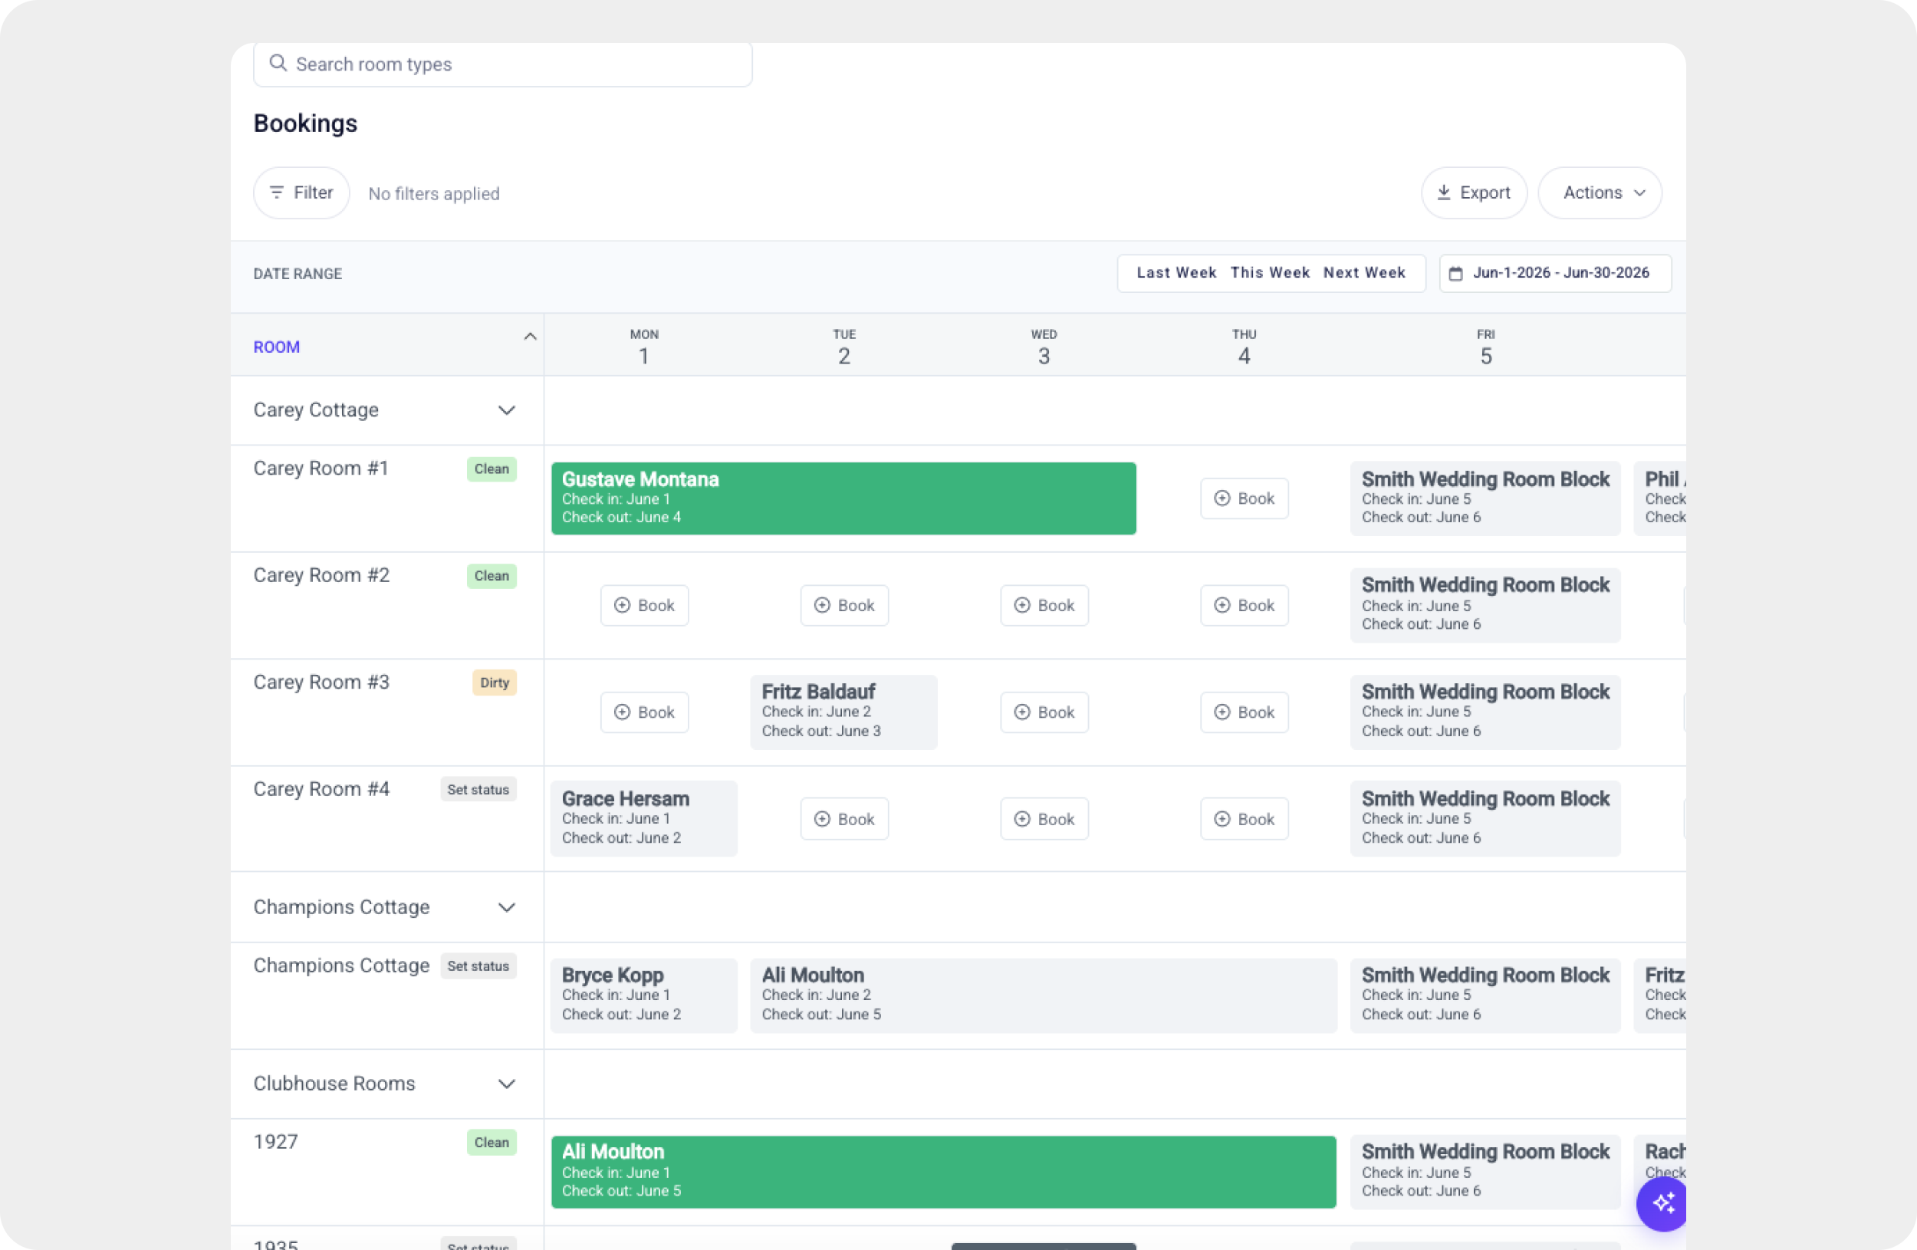
Task: Click the Carey Room #1 row label
Action: 321,469
